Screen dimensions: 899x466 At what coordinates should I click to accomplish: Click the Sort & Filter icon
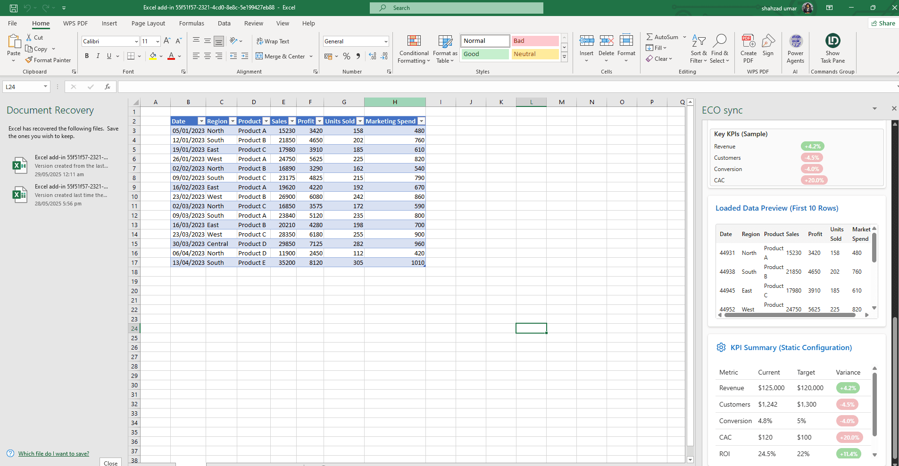699,41
